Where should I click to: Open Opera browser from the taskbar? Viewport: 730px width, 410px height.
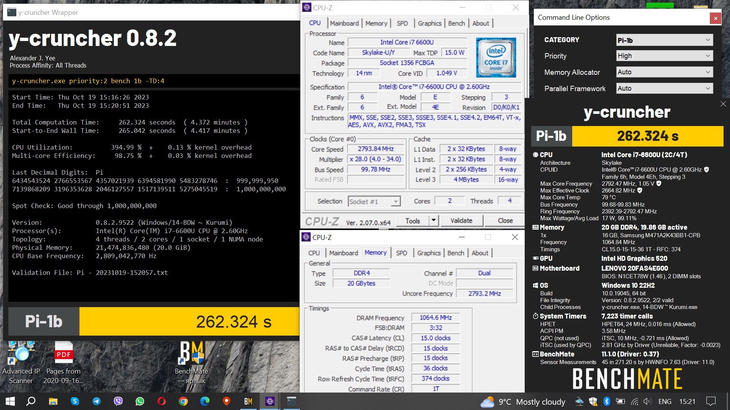(x=162, y=401)
